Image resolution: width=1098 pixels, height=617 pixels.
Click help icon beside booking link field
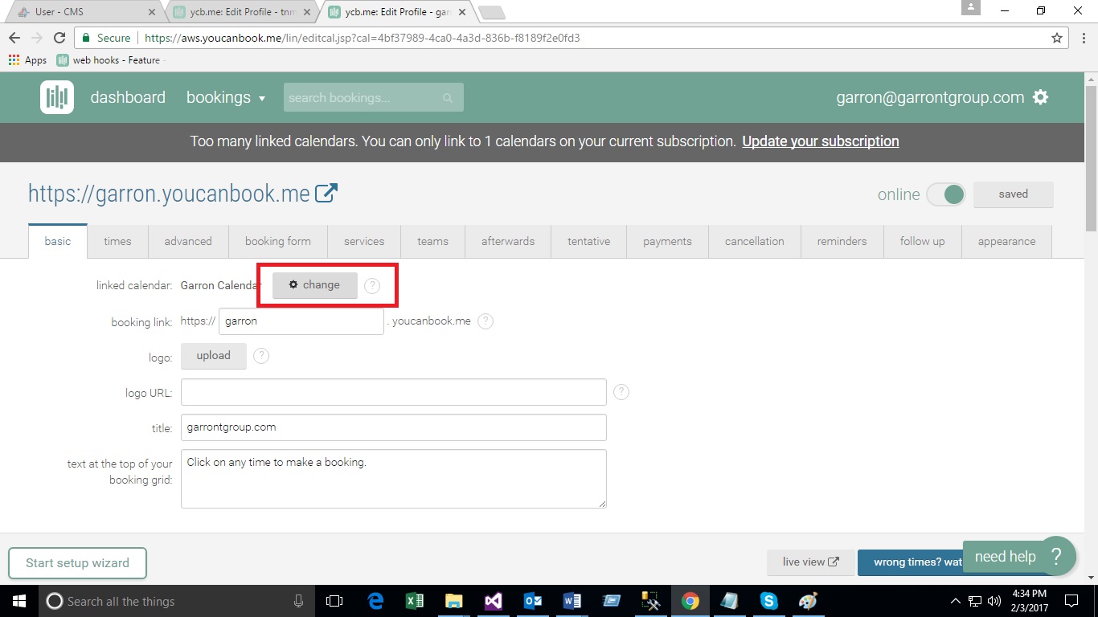click(485, 321)
